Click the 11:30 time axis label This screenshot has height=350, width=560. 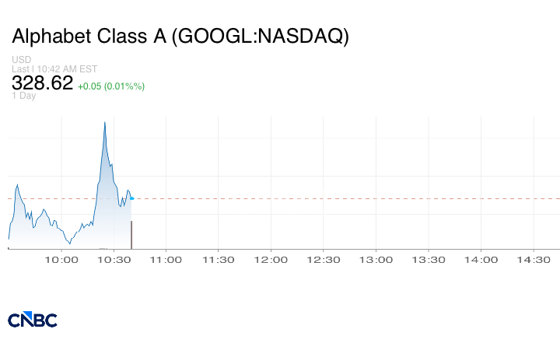click(219, 260)
